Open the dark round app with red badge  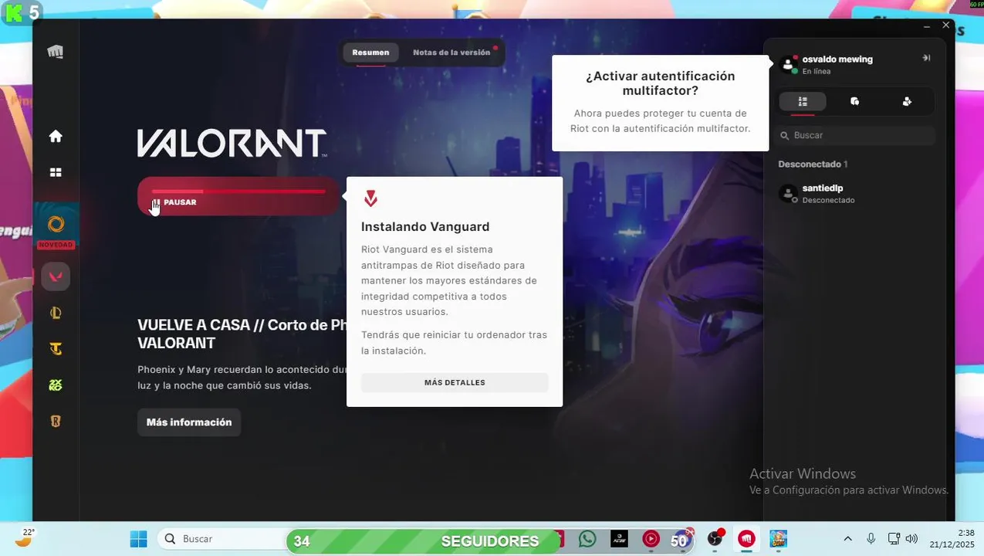(x=715, y=539)
